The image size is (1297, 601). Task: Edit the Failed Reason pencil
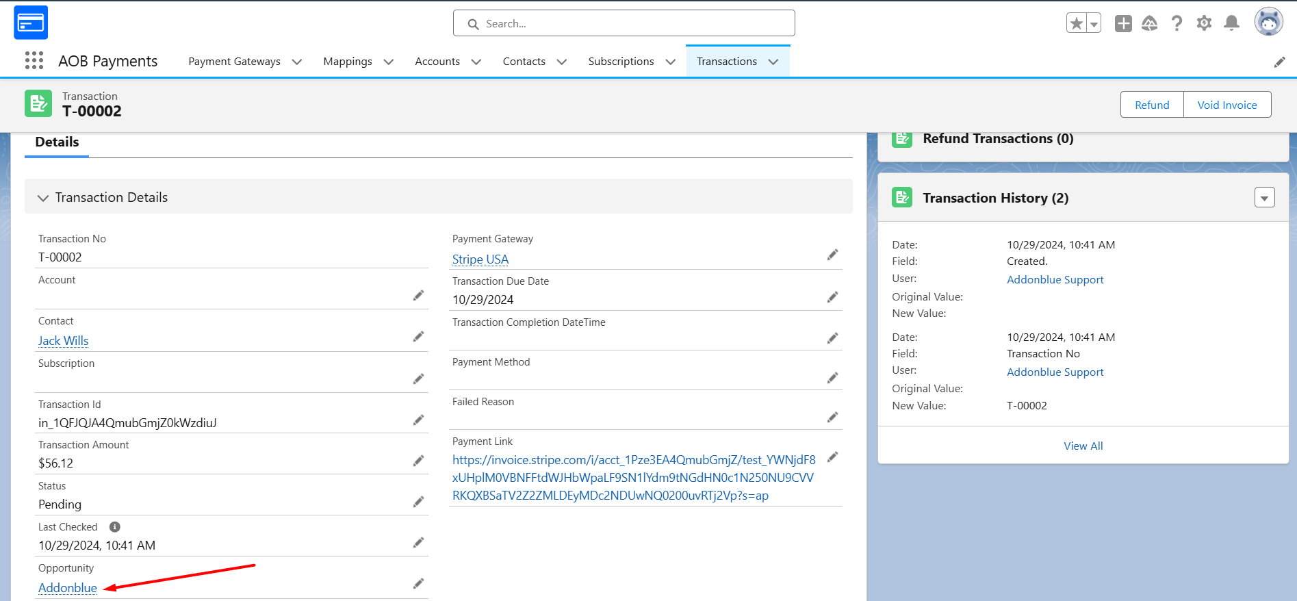[x=832, y=418]
